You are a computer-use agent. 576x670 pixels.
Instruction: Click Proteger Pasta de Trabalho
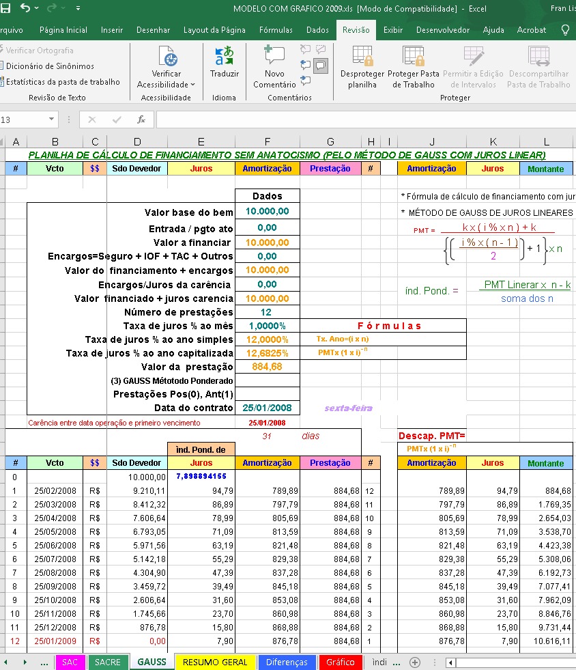pyautogui.click(x=413, y=60)
